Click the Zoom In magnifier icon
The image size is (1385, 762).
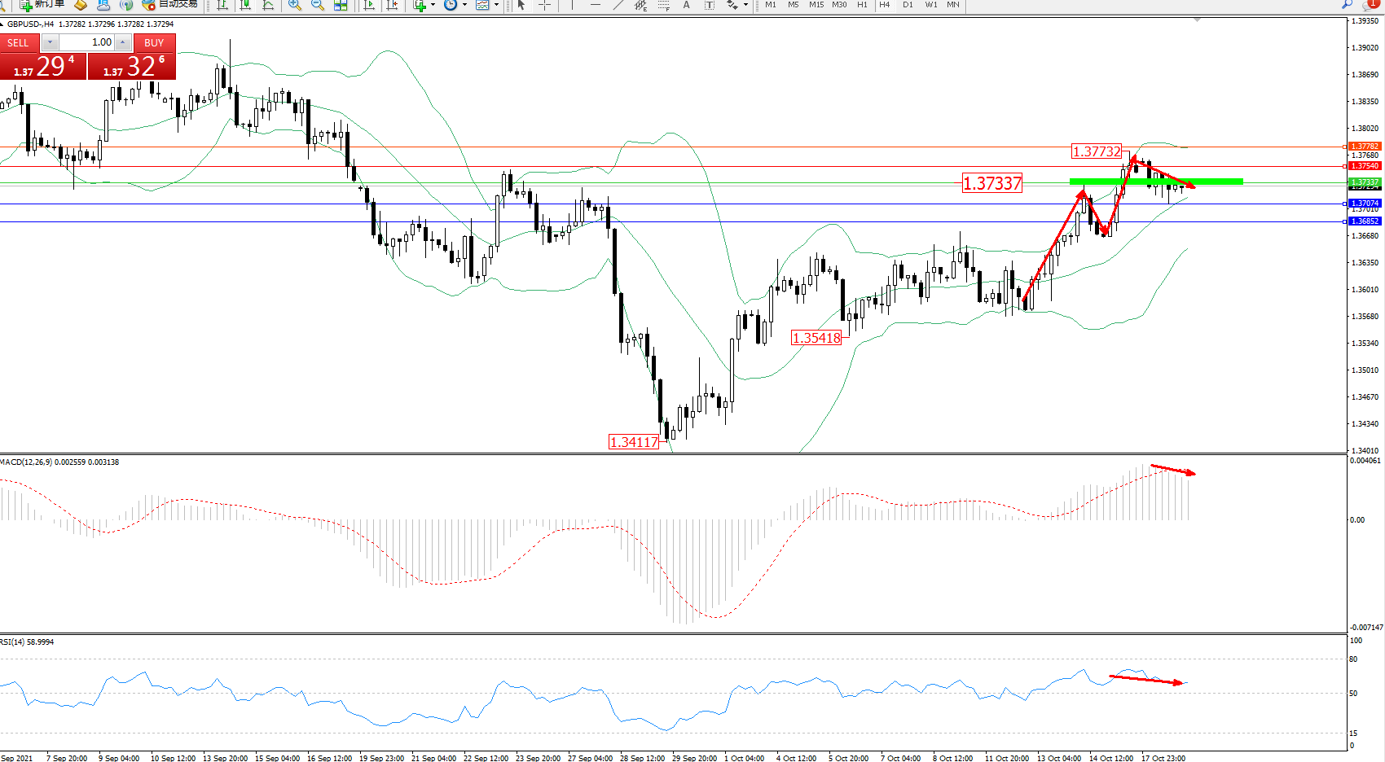click(x=295, y=5)
